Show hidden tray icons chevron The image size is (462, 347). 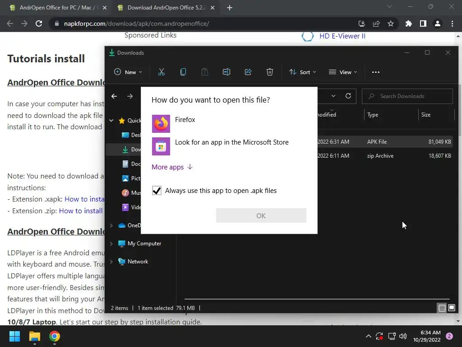coord(368,336)
